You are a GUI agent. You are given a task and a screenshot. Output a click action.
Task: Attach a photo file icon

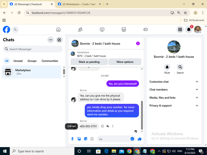pos(79,139)
